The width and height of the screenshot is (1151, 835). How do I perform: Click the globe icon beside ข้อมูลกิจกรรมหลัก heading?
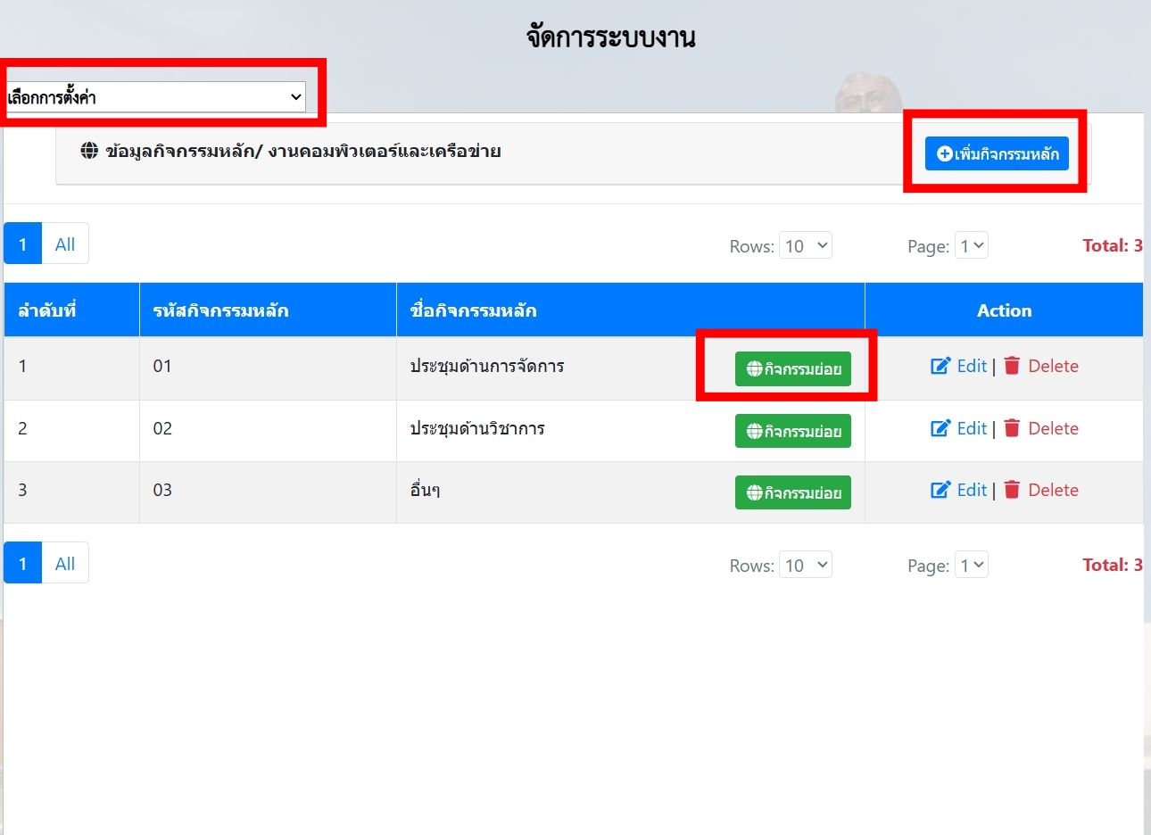point(89,151)
